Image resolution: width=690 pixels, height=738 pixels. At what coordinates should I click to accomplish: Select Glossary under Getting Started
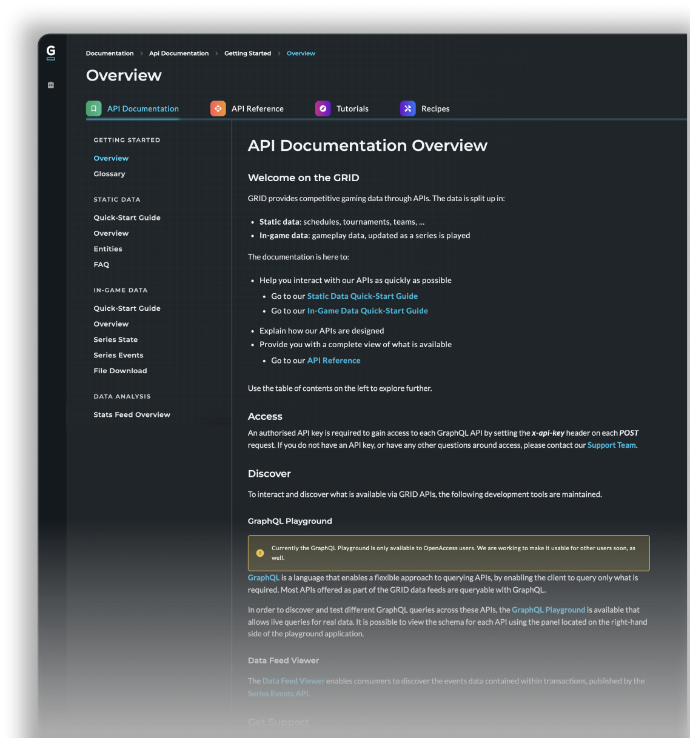109,174
